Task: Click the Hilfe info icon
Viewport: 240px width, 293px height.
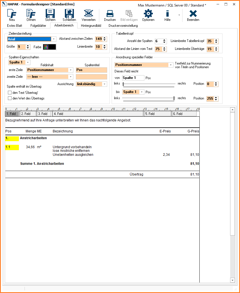Action: [167, 14]
